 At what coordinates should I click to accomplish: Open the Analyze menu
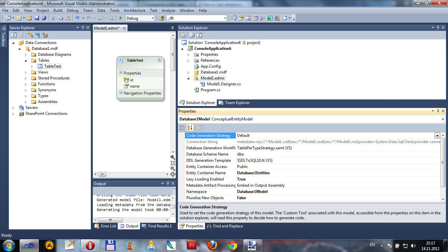[168, 10]
